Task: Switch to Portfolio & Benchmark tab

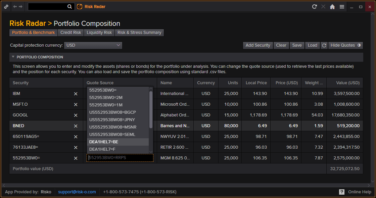Action: tap(33, 33)
